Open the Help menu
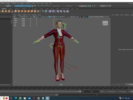 (x=50, y=3)
